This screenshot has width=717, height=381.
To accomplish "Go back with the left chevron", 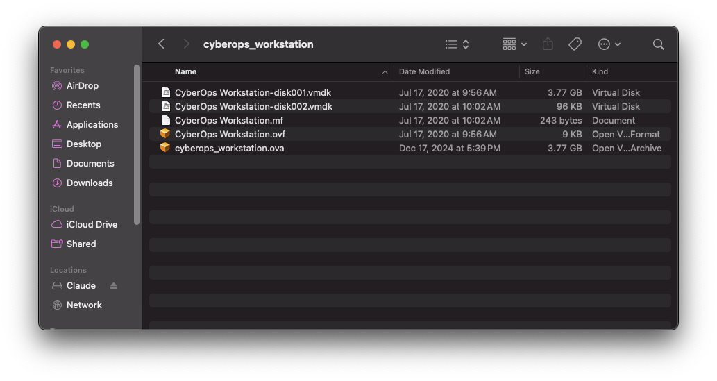I will 161,44.
